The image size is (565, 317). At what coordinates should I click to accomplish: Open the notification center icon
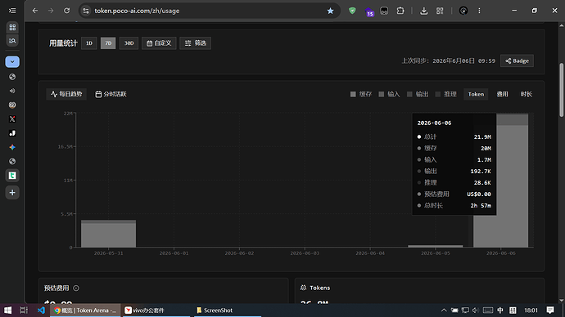coord(550,310)
